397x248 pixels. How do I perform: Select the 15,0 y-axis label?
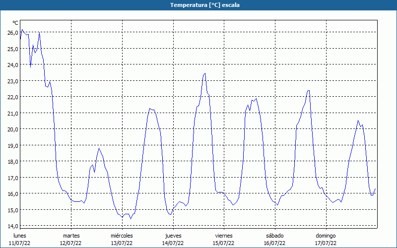coord(13,210)
